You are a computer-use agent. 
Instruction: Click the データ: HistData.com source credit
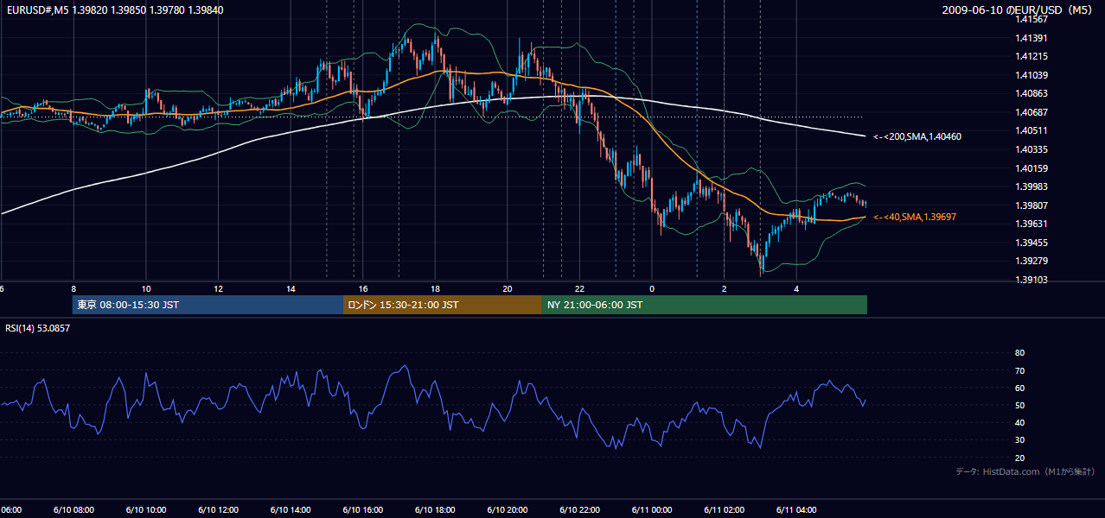[1025, 471]
